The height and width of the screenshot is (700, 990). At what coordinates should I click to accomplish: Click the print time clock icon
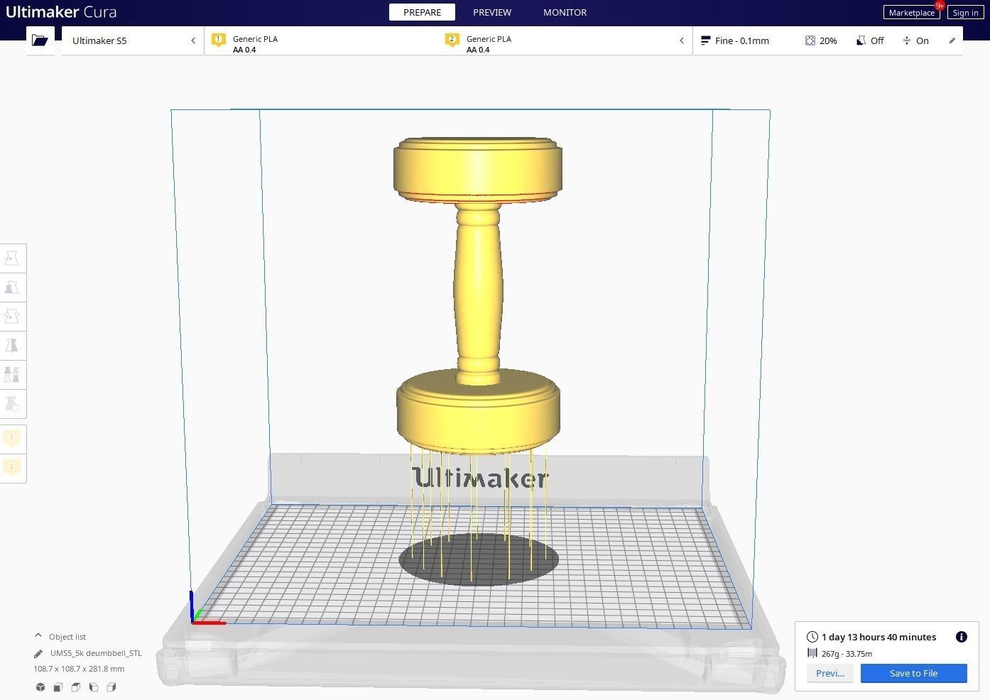(812, 637)
